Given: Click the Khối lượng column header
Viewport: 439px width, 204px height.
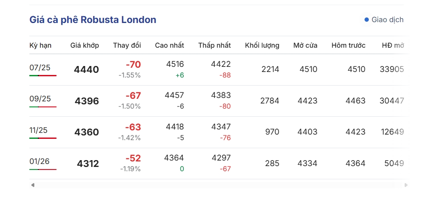Looking at the screenshot, I should [x=262, y=46].
